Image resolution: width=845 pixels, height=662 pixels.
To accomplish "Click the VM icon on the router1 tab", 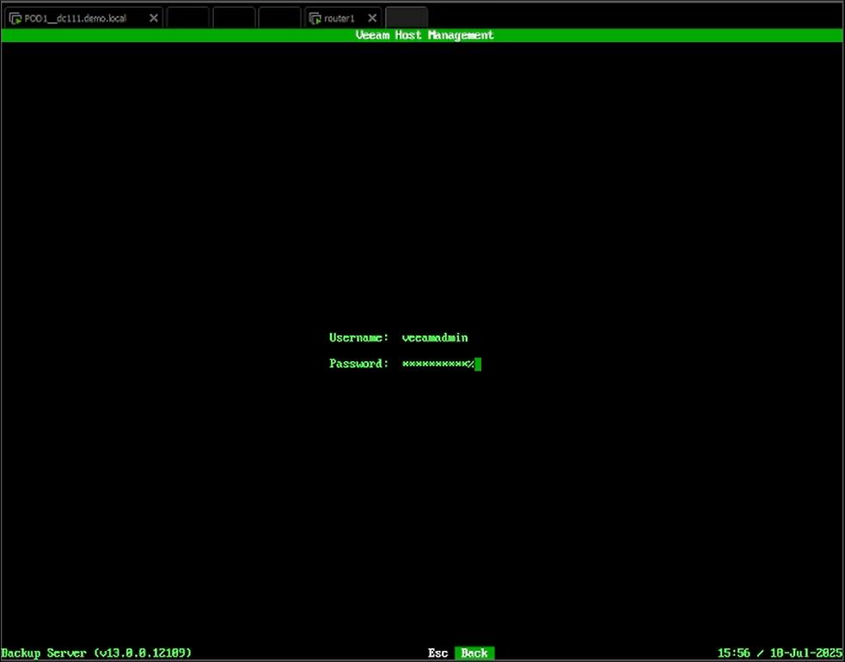I will [315, 18].
